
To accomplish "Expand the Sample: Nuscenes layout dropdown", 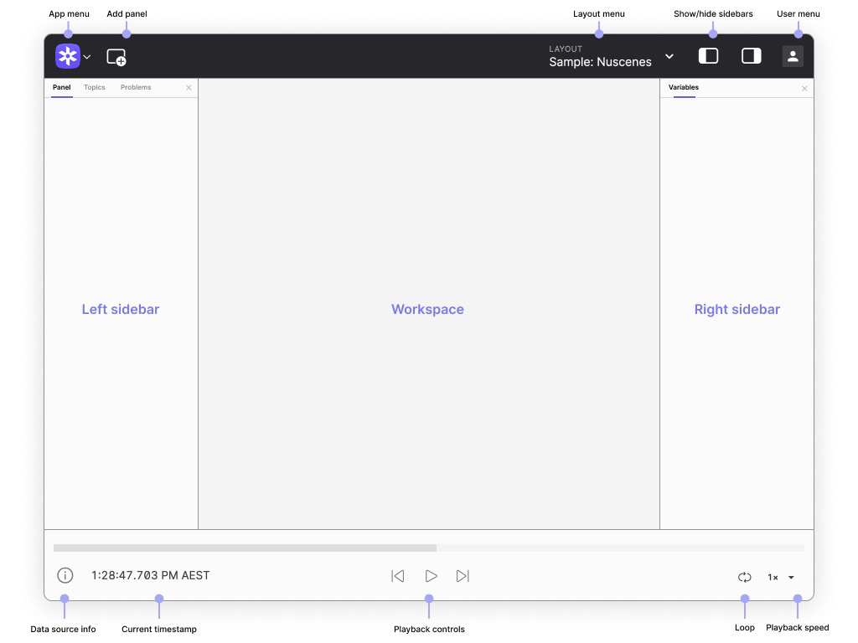I will tap(669, 56).
